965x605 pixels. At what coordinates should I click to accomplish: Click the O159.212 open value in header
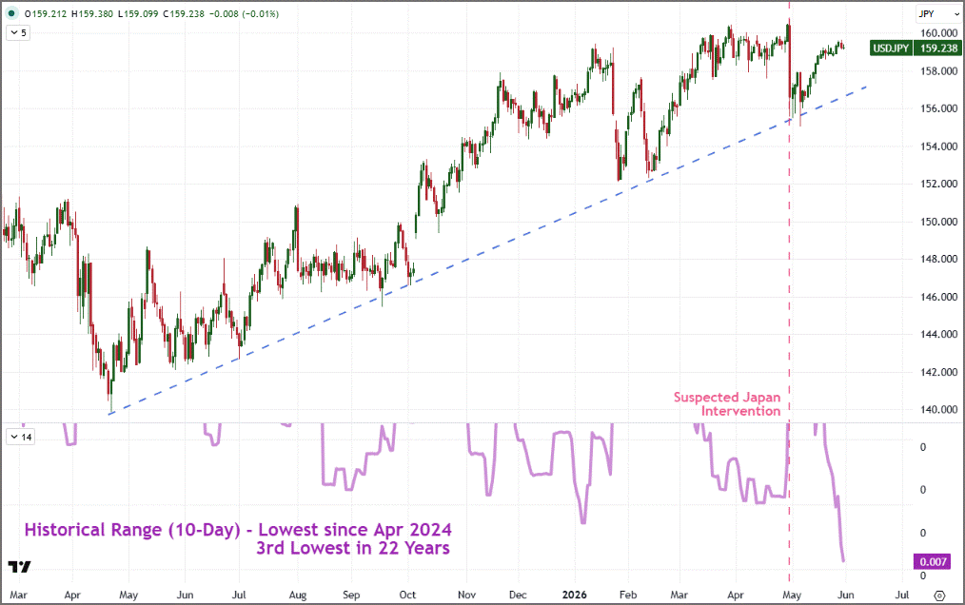click(46, 13)
